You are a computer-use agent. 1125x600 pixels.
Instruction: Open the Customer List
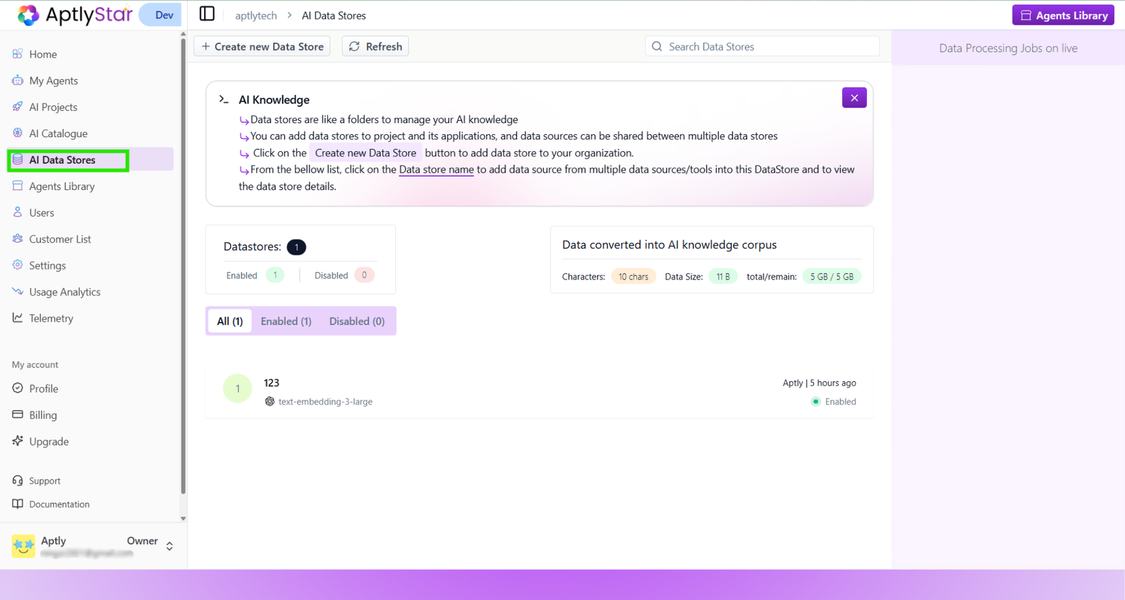coord(60,239)
